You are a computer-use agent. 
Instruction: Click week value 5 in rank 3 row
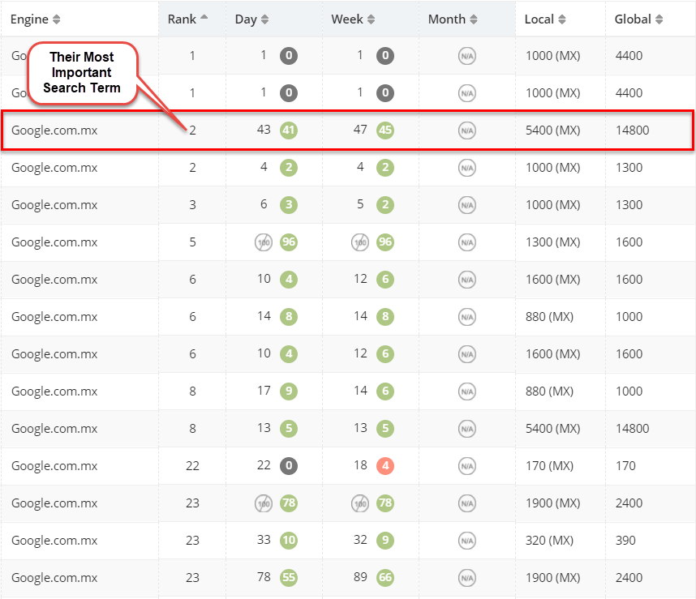coord(360,204)
